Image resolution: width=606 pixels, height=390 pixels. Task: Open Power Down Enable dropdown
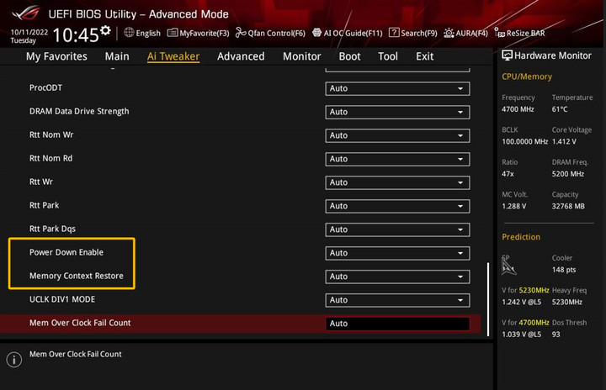397,253
